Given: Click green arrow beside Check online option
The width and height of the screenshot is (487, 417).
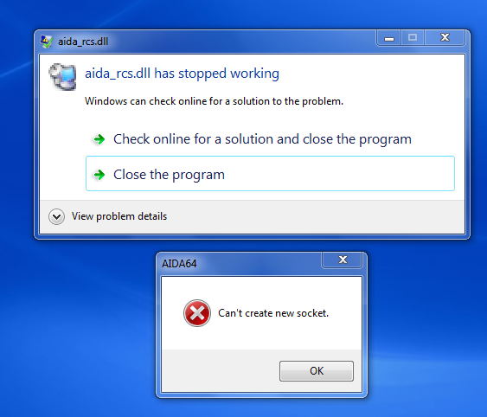Looking at the screenshot, I should pyautogui.click(x=99, y=139).
